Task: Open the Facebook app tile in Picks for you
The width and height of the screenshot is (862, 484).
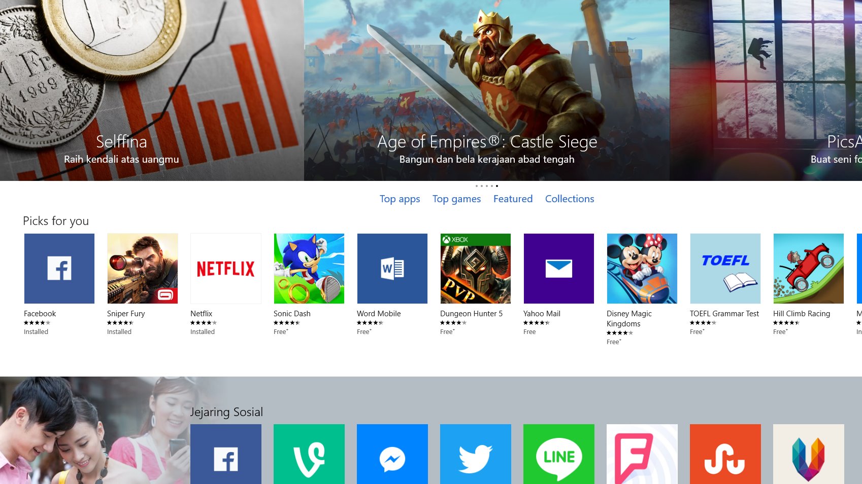Action: coord(59,269)
